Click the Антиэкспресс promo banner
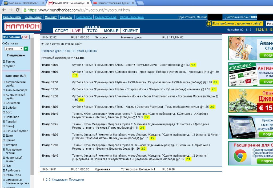This screenshot has height=188, width=273. 251,75
